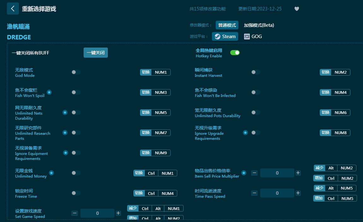The width and height of the screenshot is (363, 222).
Task: Click the star beside Item Sell Price Multiplier
Action: click(x=244, y=173)
